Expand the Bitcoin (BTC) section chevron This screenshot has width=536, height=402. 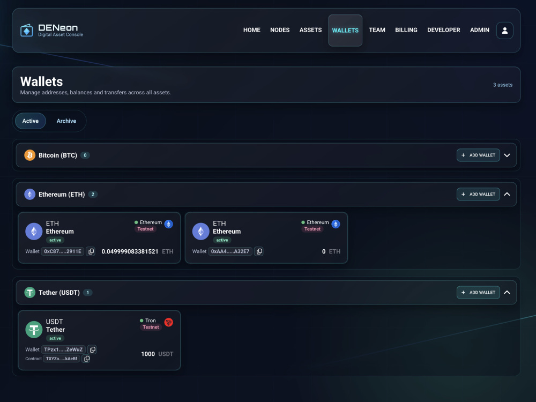click(x=507, y=155)
